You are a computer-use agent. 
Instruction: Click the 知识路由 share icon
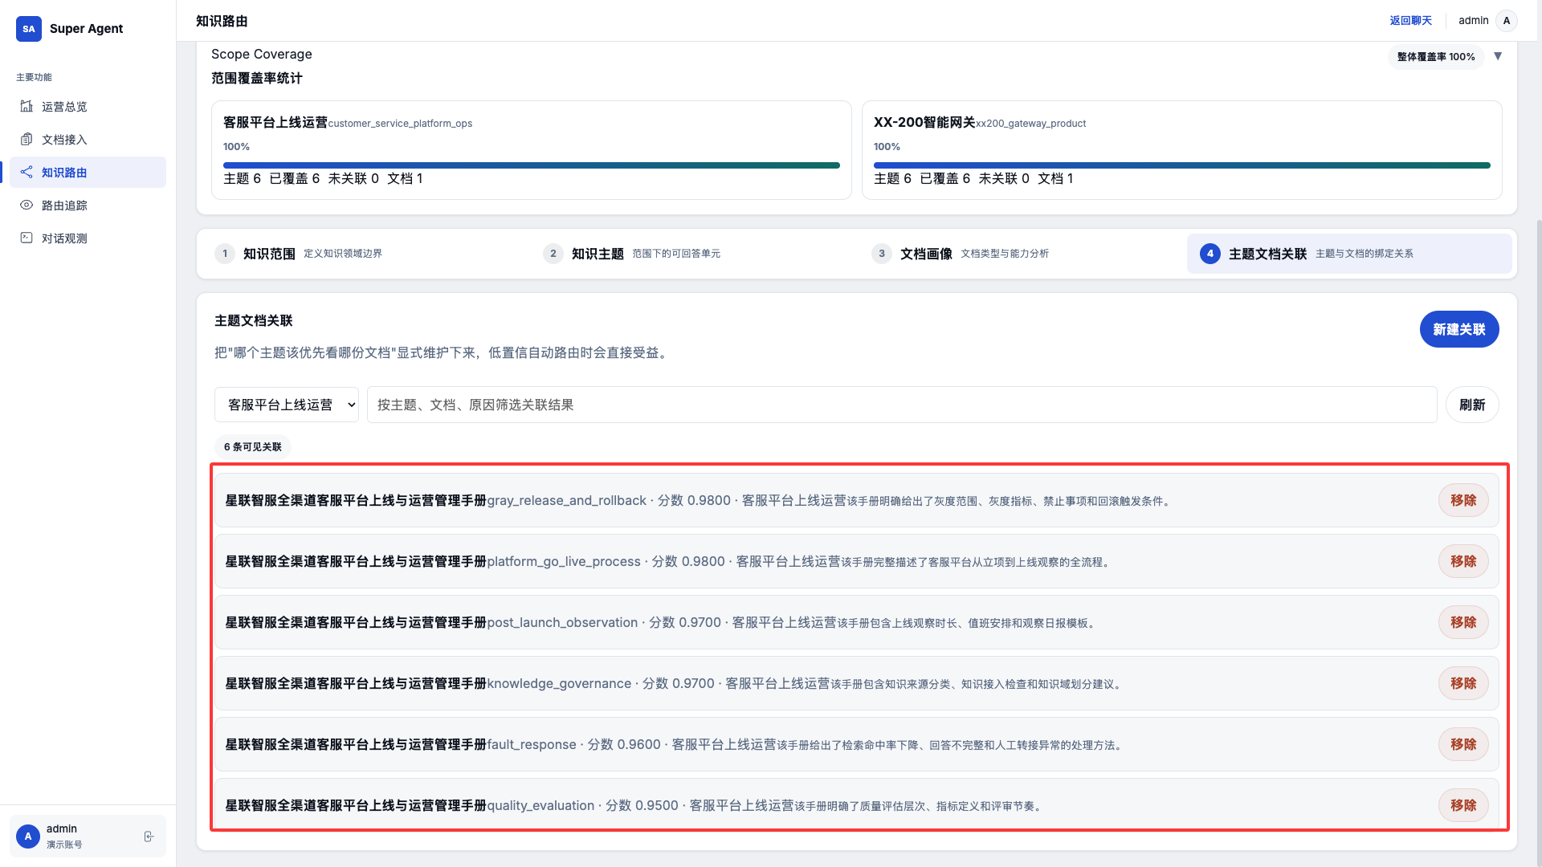[27, 172]
